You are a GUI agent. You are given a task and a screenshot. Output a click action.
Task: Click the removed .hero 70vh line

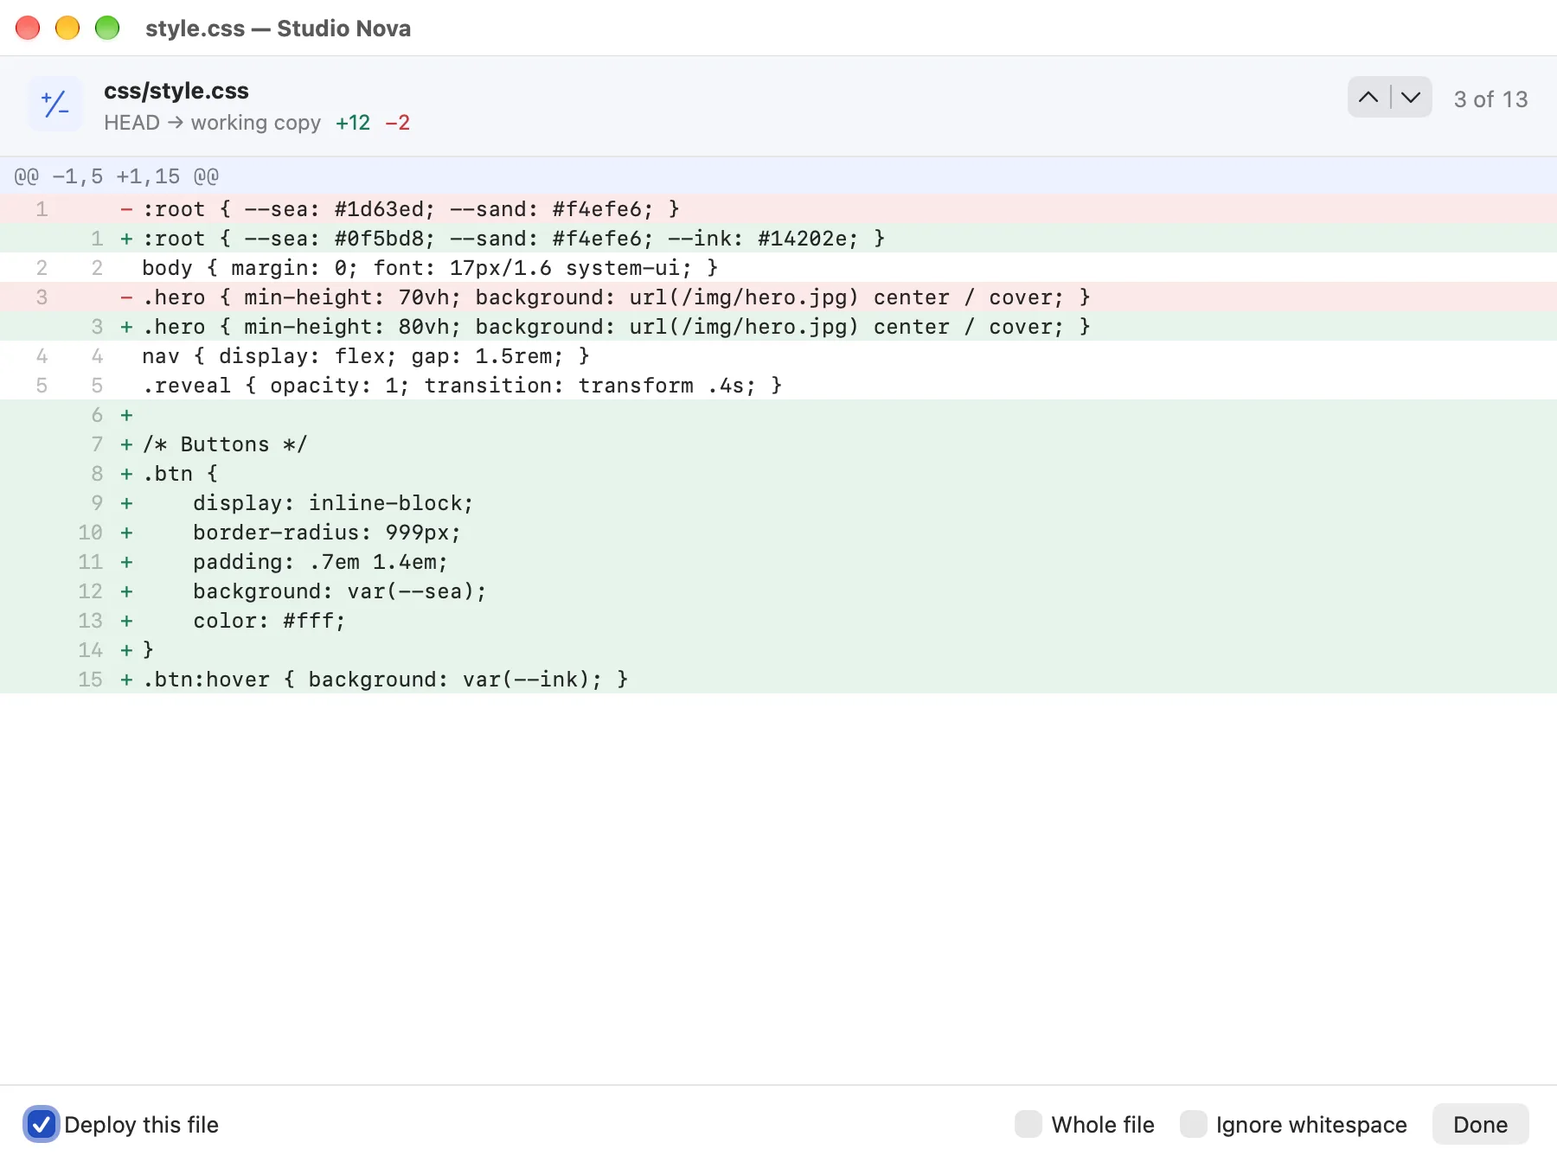[x=778, y=297]
